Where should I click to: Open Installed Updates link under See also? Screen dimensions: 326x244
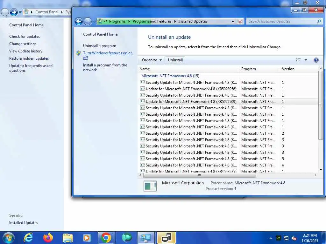(x=24, y=223)
